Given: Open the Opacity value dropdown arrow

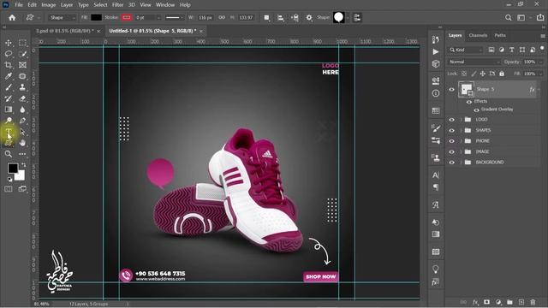Looking at the screenshot, I should coord(540,62).
